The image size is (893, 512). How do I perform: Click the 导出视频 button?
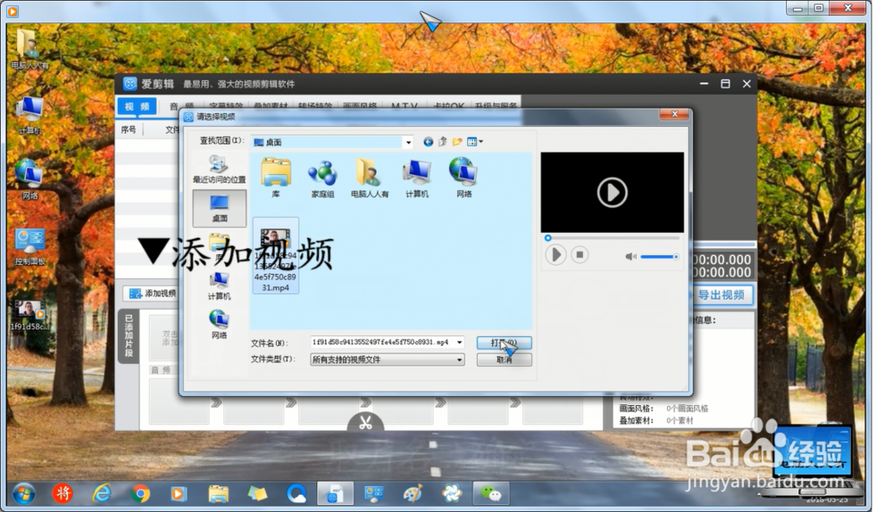(x=721, y=294)
